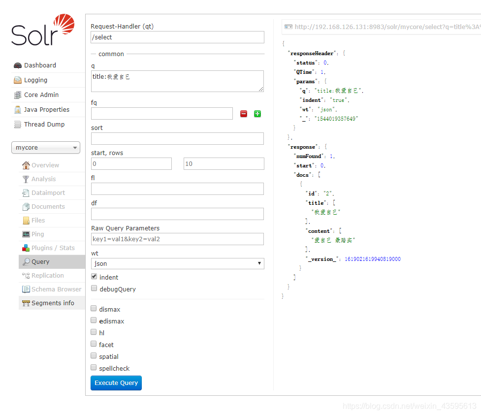481x415 pixels.
Task: Click the Request-Handler /select input field
Action: pos(178,37)
